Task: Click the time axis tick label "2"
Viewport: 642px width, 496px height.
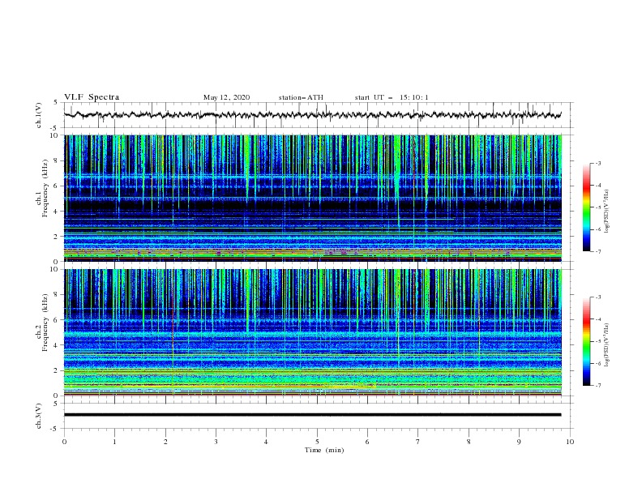Action: (x=165, y=442)
